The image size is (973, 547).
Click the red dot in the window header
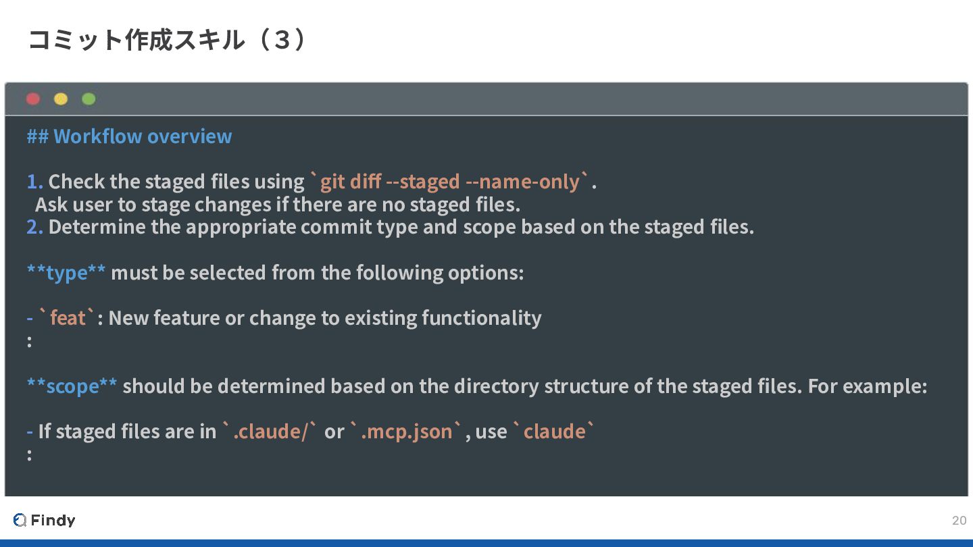(33, 99)
